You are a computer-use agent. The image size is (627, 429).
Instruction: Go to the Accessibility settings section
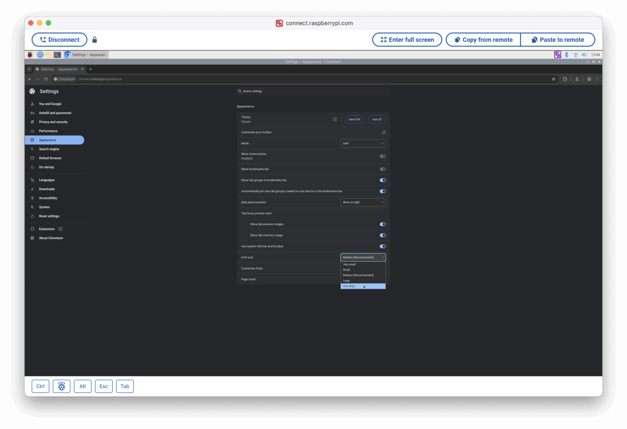coord(48,198)
